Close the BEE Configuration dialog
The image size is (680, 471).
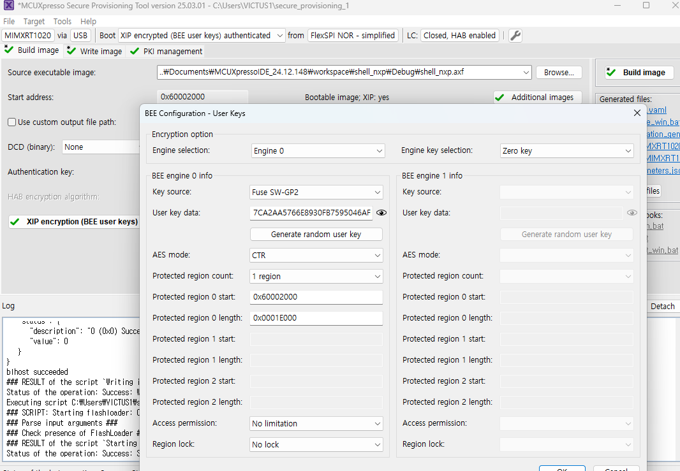coord(637,113)
